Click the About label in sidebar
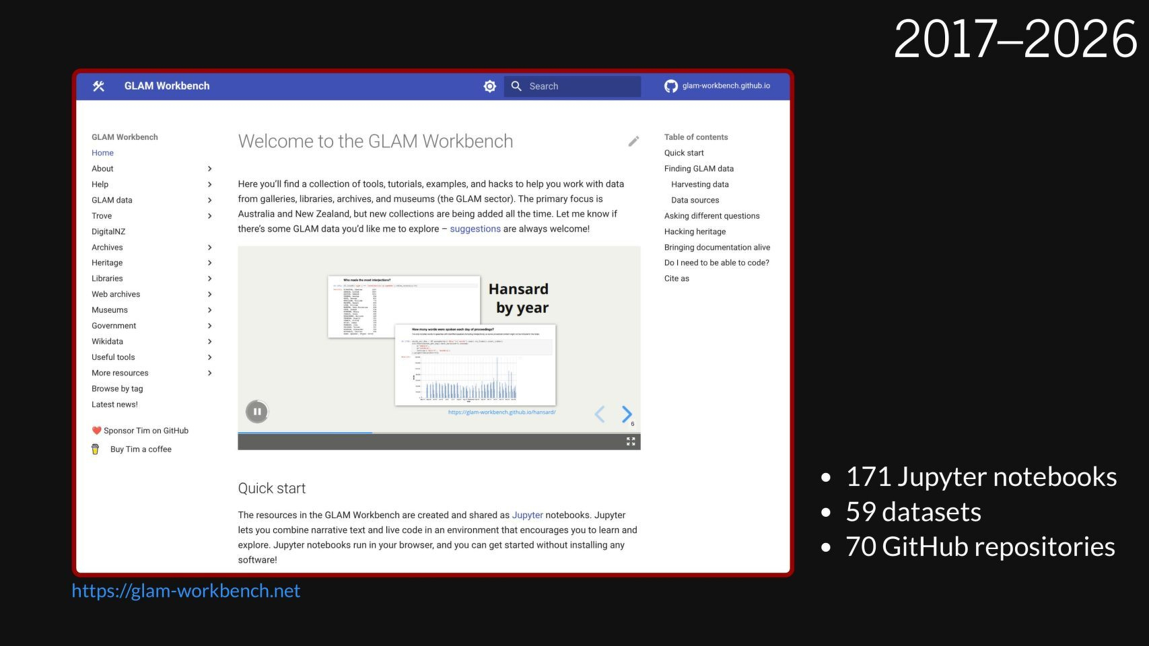The width and height of the screenshot is (1149, 646). point(102,169)
